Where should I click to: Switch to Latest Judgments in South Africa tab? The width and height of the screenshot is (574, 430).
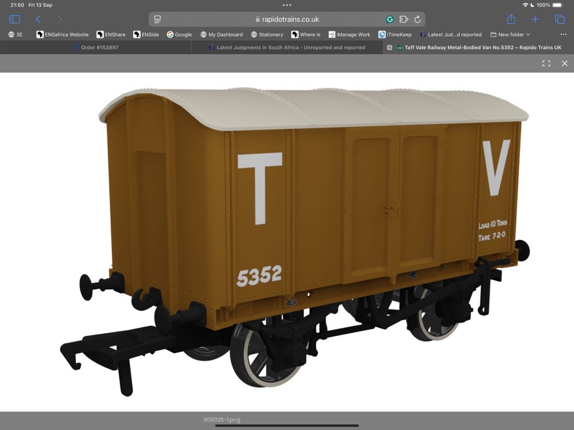click(x=287, y=48)
